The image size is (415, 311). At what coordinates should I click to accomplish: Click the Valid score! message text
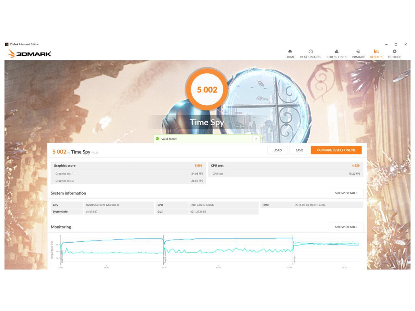click(x=169, y=139)
